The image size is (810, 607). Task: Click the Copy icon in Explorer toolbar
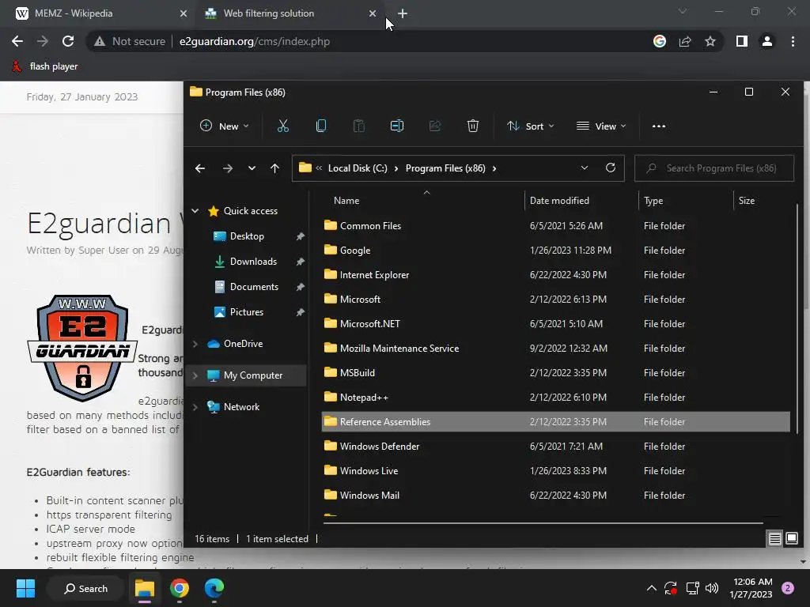321,126
